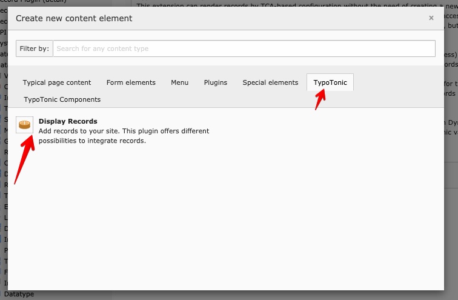The height and width of the screenshot is (300, 458).
Task: Click the Display Records description text
Action: point(124,136)
